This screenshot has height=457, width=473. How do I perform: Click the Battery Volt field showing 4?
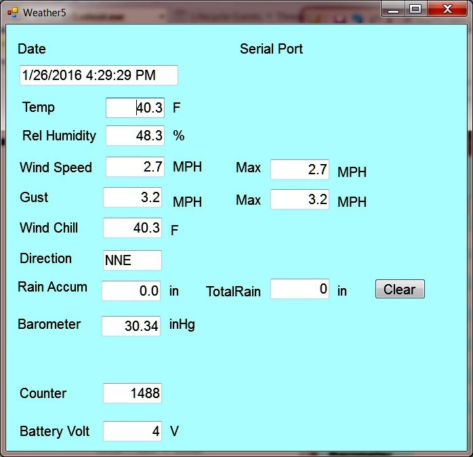pyautogui.click(x=132, y=431)
